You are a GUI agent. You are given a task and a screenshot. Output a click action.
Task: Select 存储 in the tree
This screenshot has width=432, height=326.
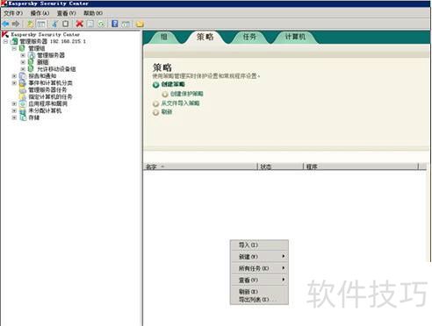click(x=33, y=117)
